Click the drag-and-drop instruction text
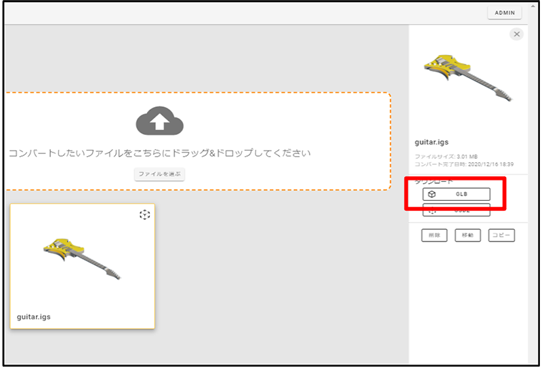This screenshot has width=542, height=369. pos(160,153)
